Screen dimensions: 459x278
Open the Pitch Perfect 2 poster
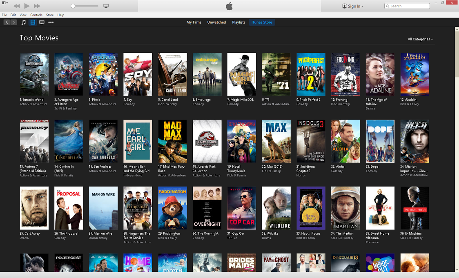(x=311, y=74)
